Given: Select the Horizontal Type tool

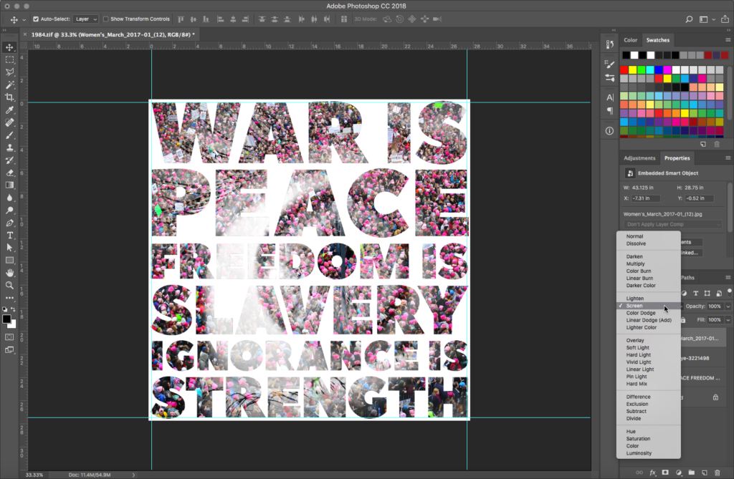Looking at the screenshot, I should pyautogui.click(x=10, y=236).
